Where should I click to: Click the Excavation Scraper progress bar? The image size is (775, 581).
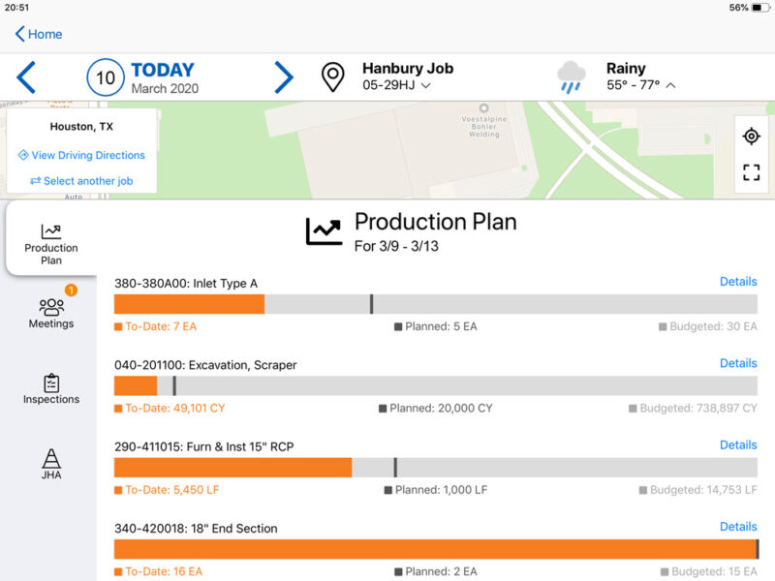pyautogui.click(x=436, y=384)
